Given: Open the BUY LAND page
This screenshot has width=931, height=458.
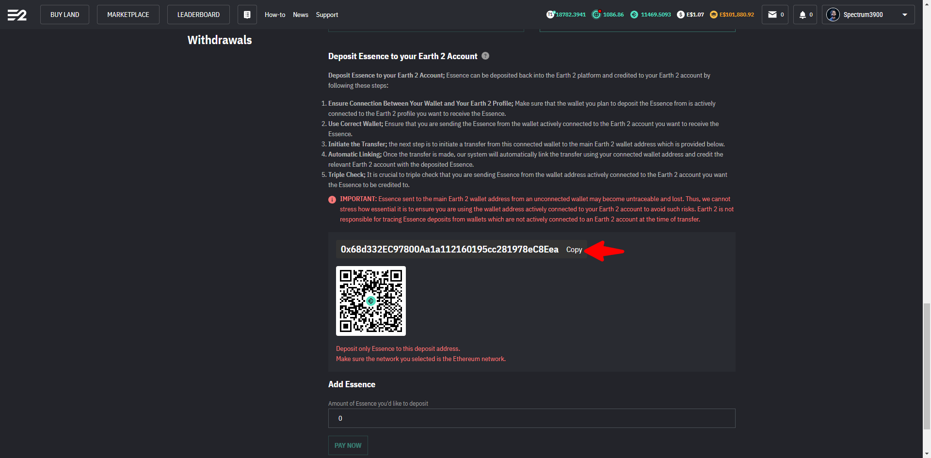Looking at the screenshot, I should click(64, 15).
